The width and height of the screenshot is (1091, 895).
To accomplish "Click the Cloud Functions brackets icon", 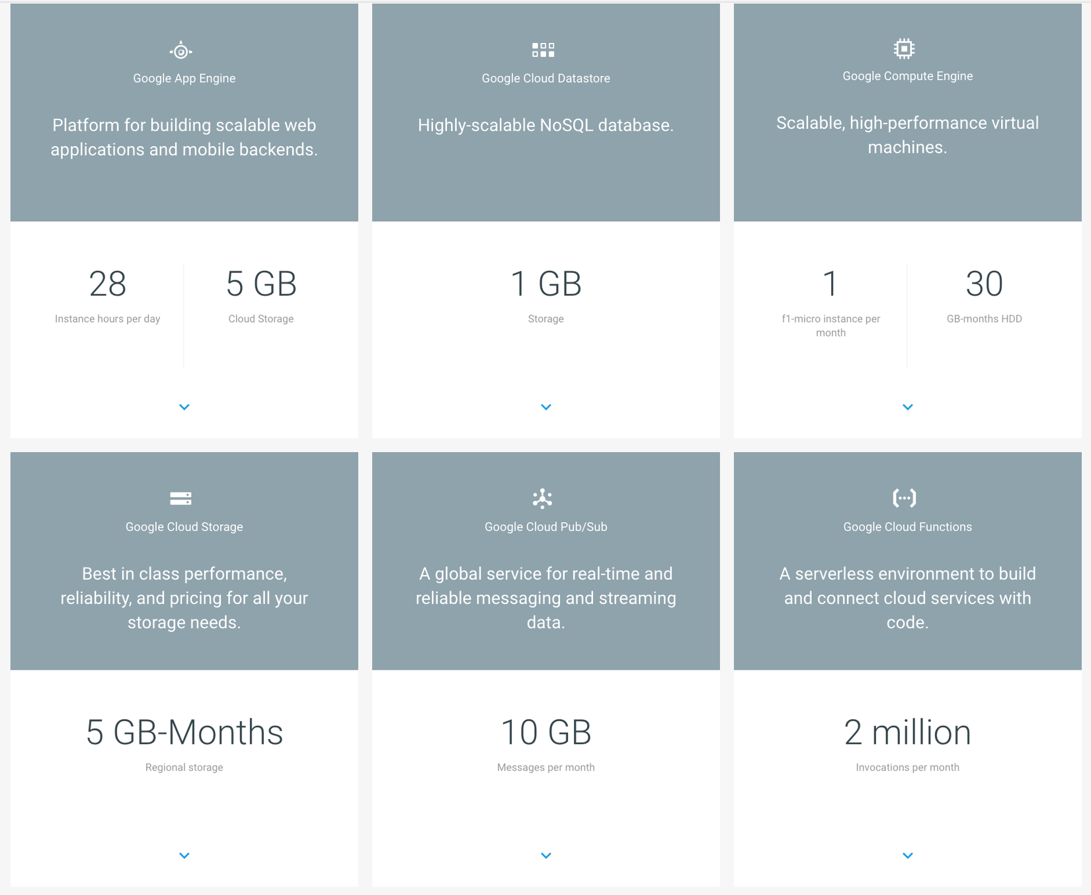I will 904,497.
